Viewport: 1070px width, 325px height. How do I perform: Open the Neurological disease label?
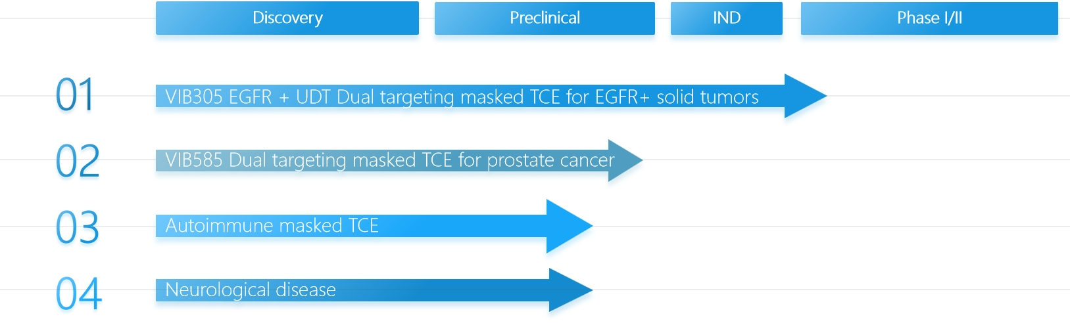pos(251,290)
